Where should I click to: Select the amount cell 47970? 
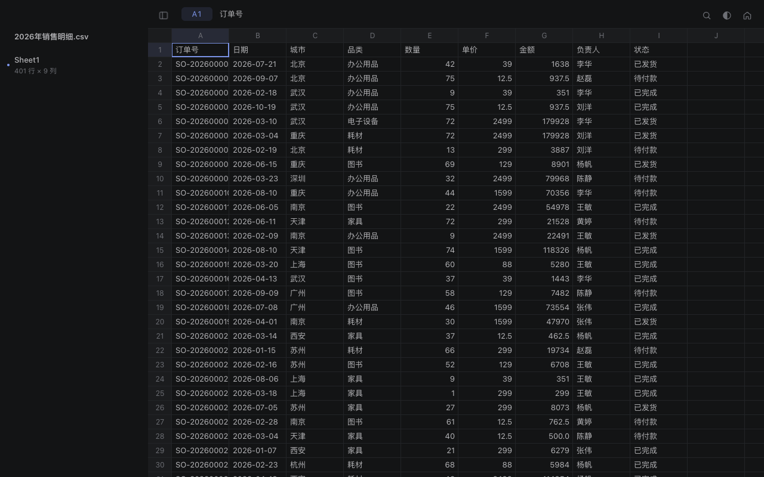point(544,322)
